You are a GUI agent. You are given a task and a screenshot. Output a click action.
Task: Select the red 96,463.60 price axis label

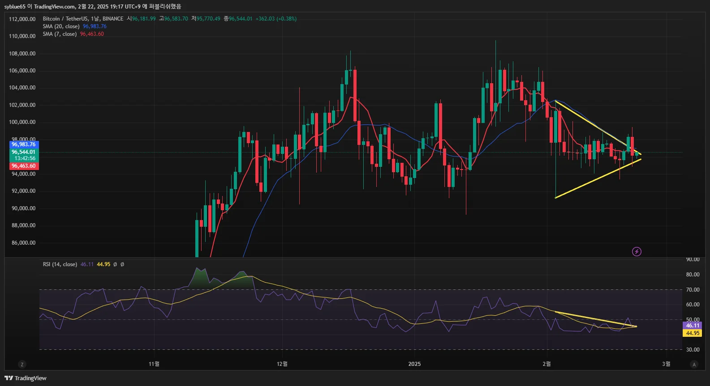coord(24,166)
